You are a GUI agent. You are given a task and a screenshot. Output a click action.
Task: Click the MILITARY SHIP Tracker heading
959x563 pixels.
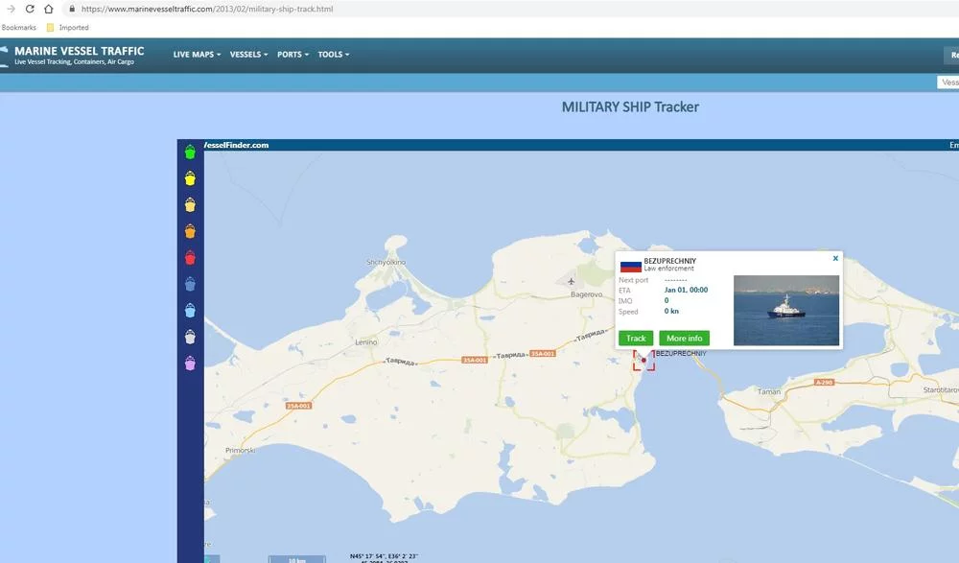[630, 107]
